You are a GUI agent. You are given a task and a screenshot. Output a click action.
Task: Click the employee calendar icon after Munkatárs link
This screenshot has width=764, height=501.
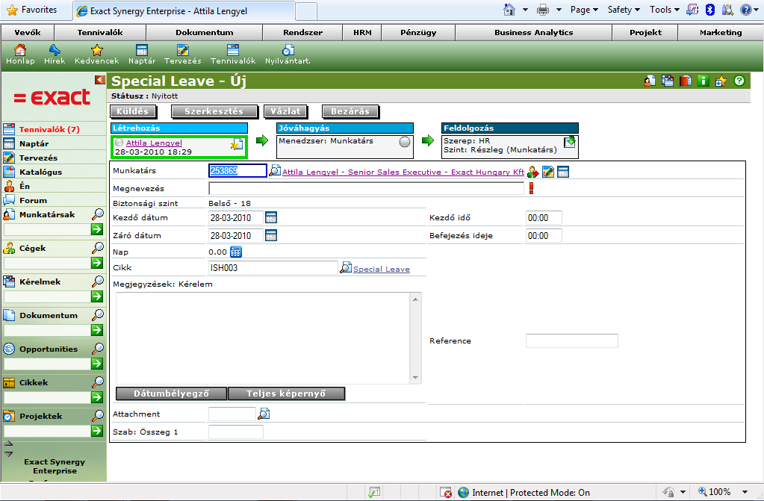tap(563, 172)
